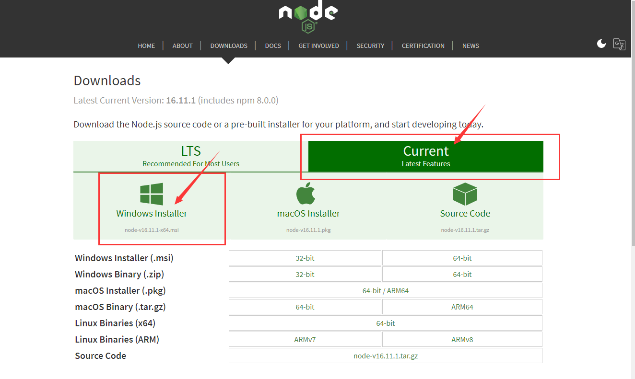Open the language translation icon
635x379 pixels.
coord(619,44)
